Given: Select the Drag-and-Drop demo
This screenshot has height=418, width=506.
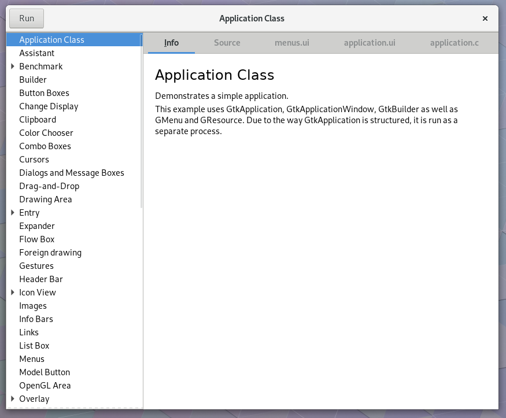Looking at the screenshot, I should tap(49, 186).
